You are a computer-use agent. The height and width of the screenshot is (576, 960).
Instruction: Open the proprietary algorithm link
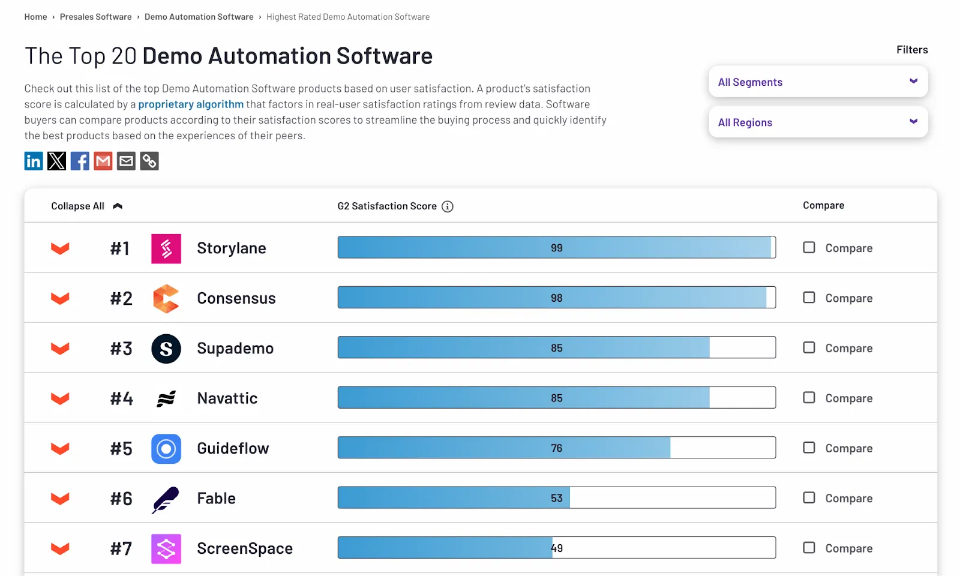[x=191, y=104]
